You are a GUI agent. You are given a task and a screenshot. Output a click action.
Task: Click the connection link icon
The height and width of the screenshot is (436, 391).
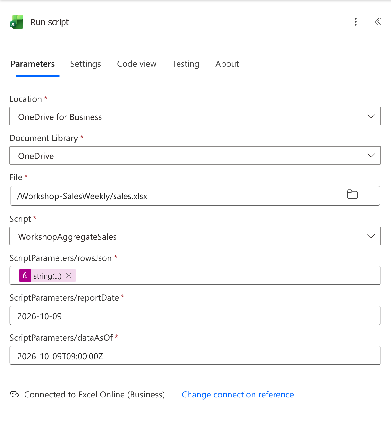pos(14,394)
